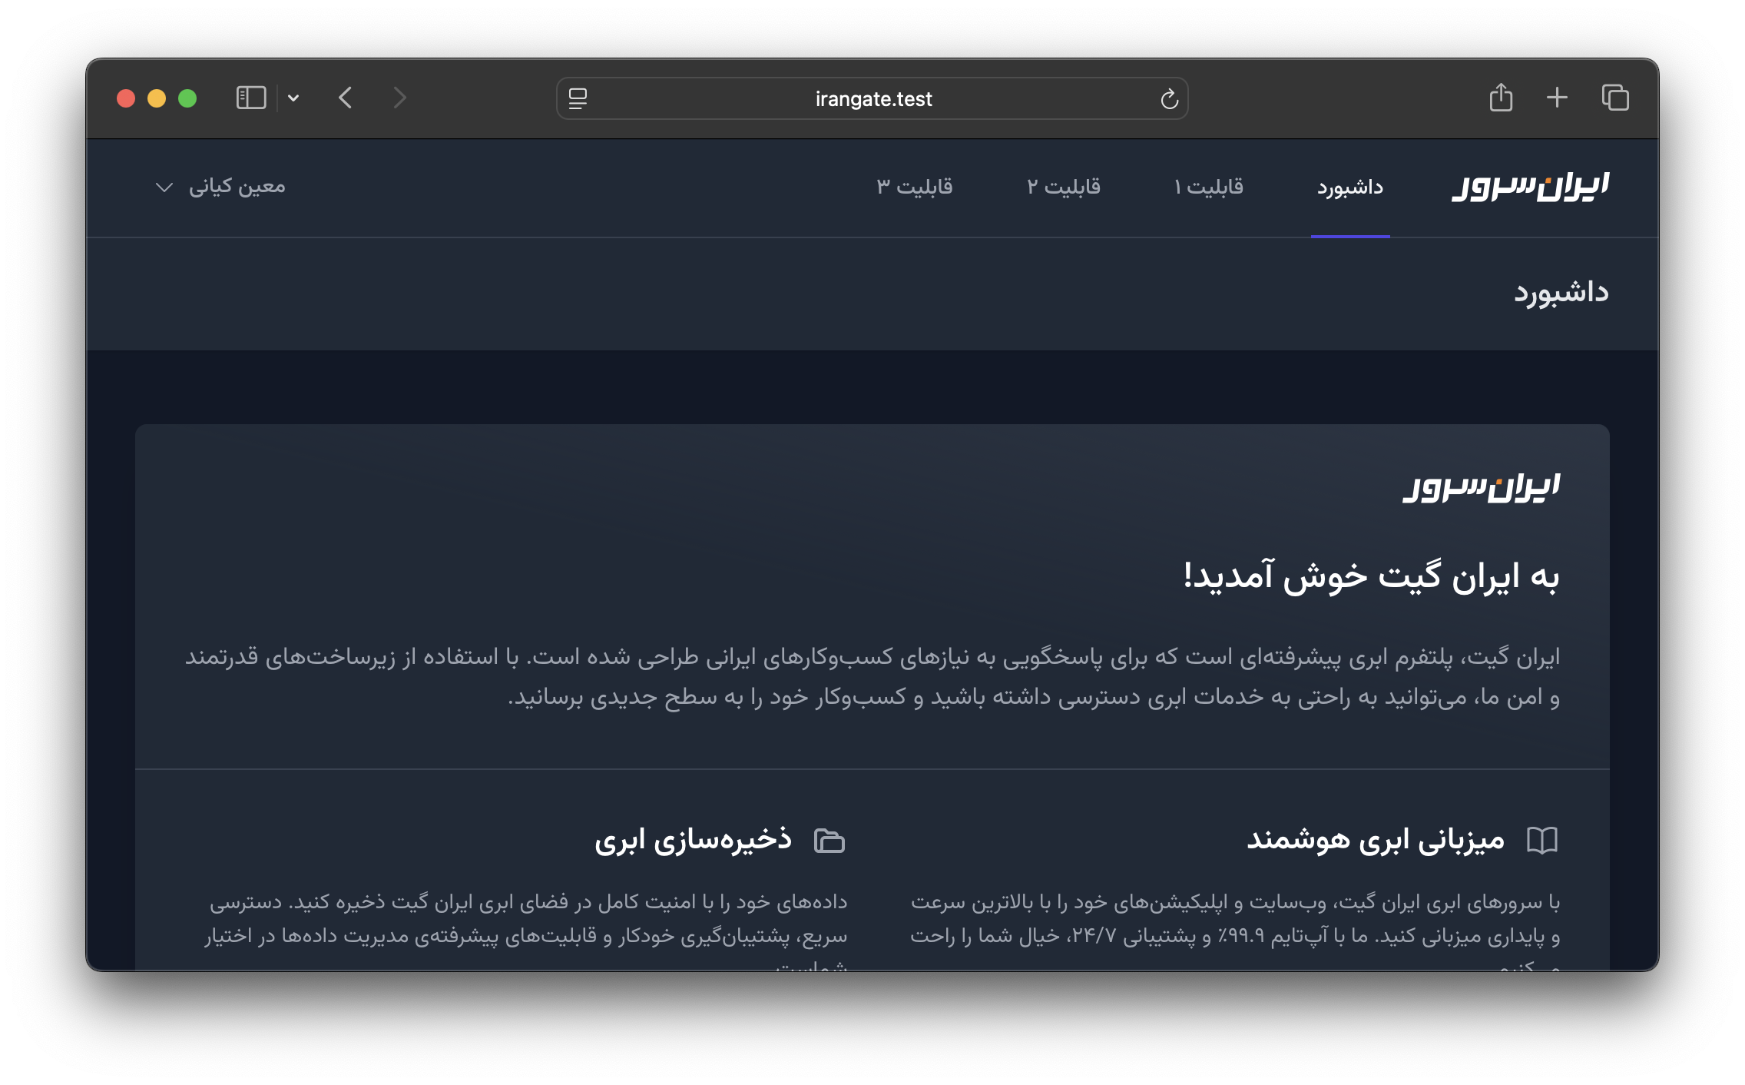
Task: Go back with the back arrow
Action: click(346, 98)
